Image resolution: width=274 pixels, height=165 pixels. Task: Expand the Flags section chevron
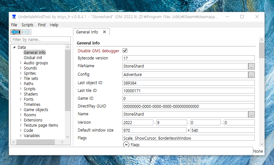[x=126, y=145]
